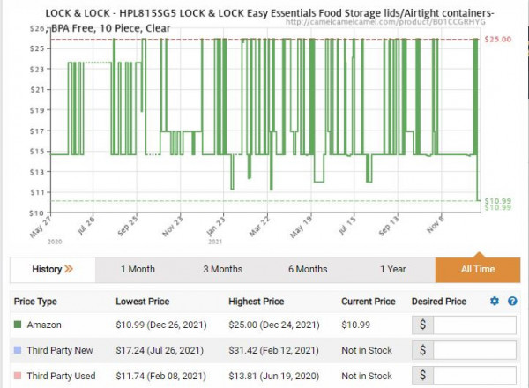Select the All Time range tab

478,269
